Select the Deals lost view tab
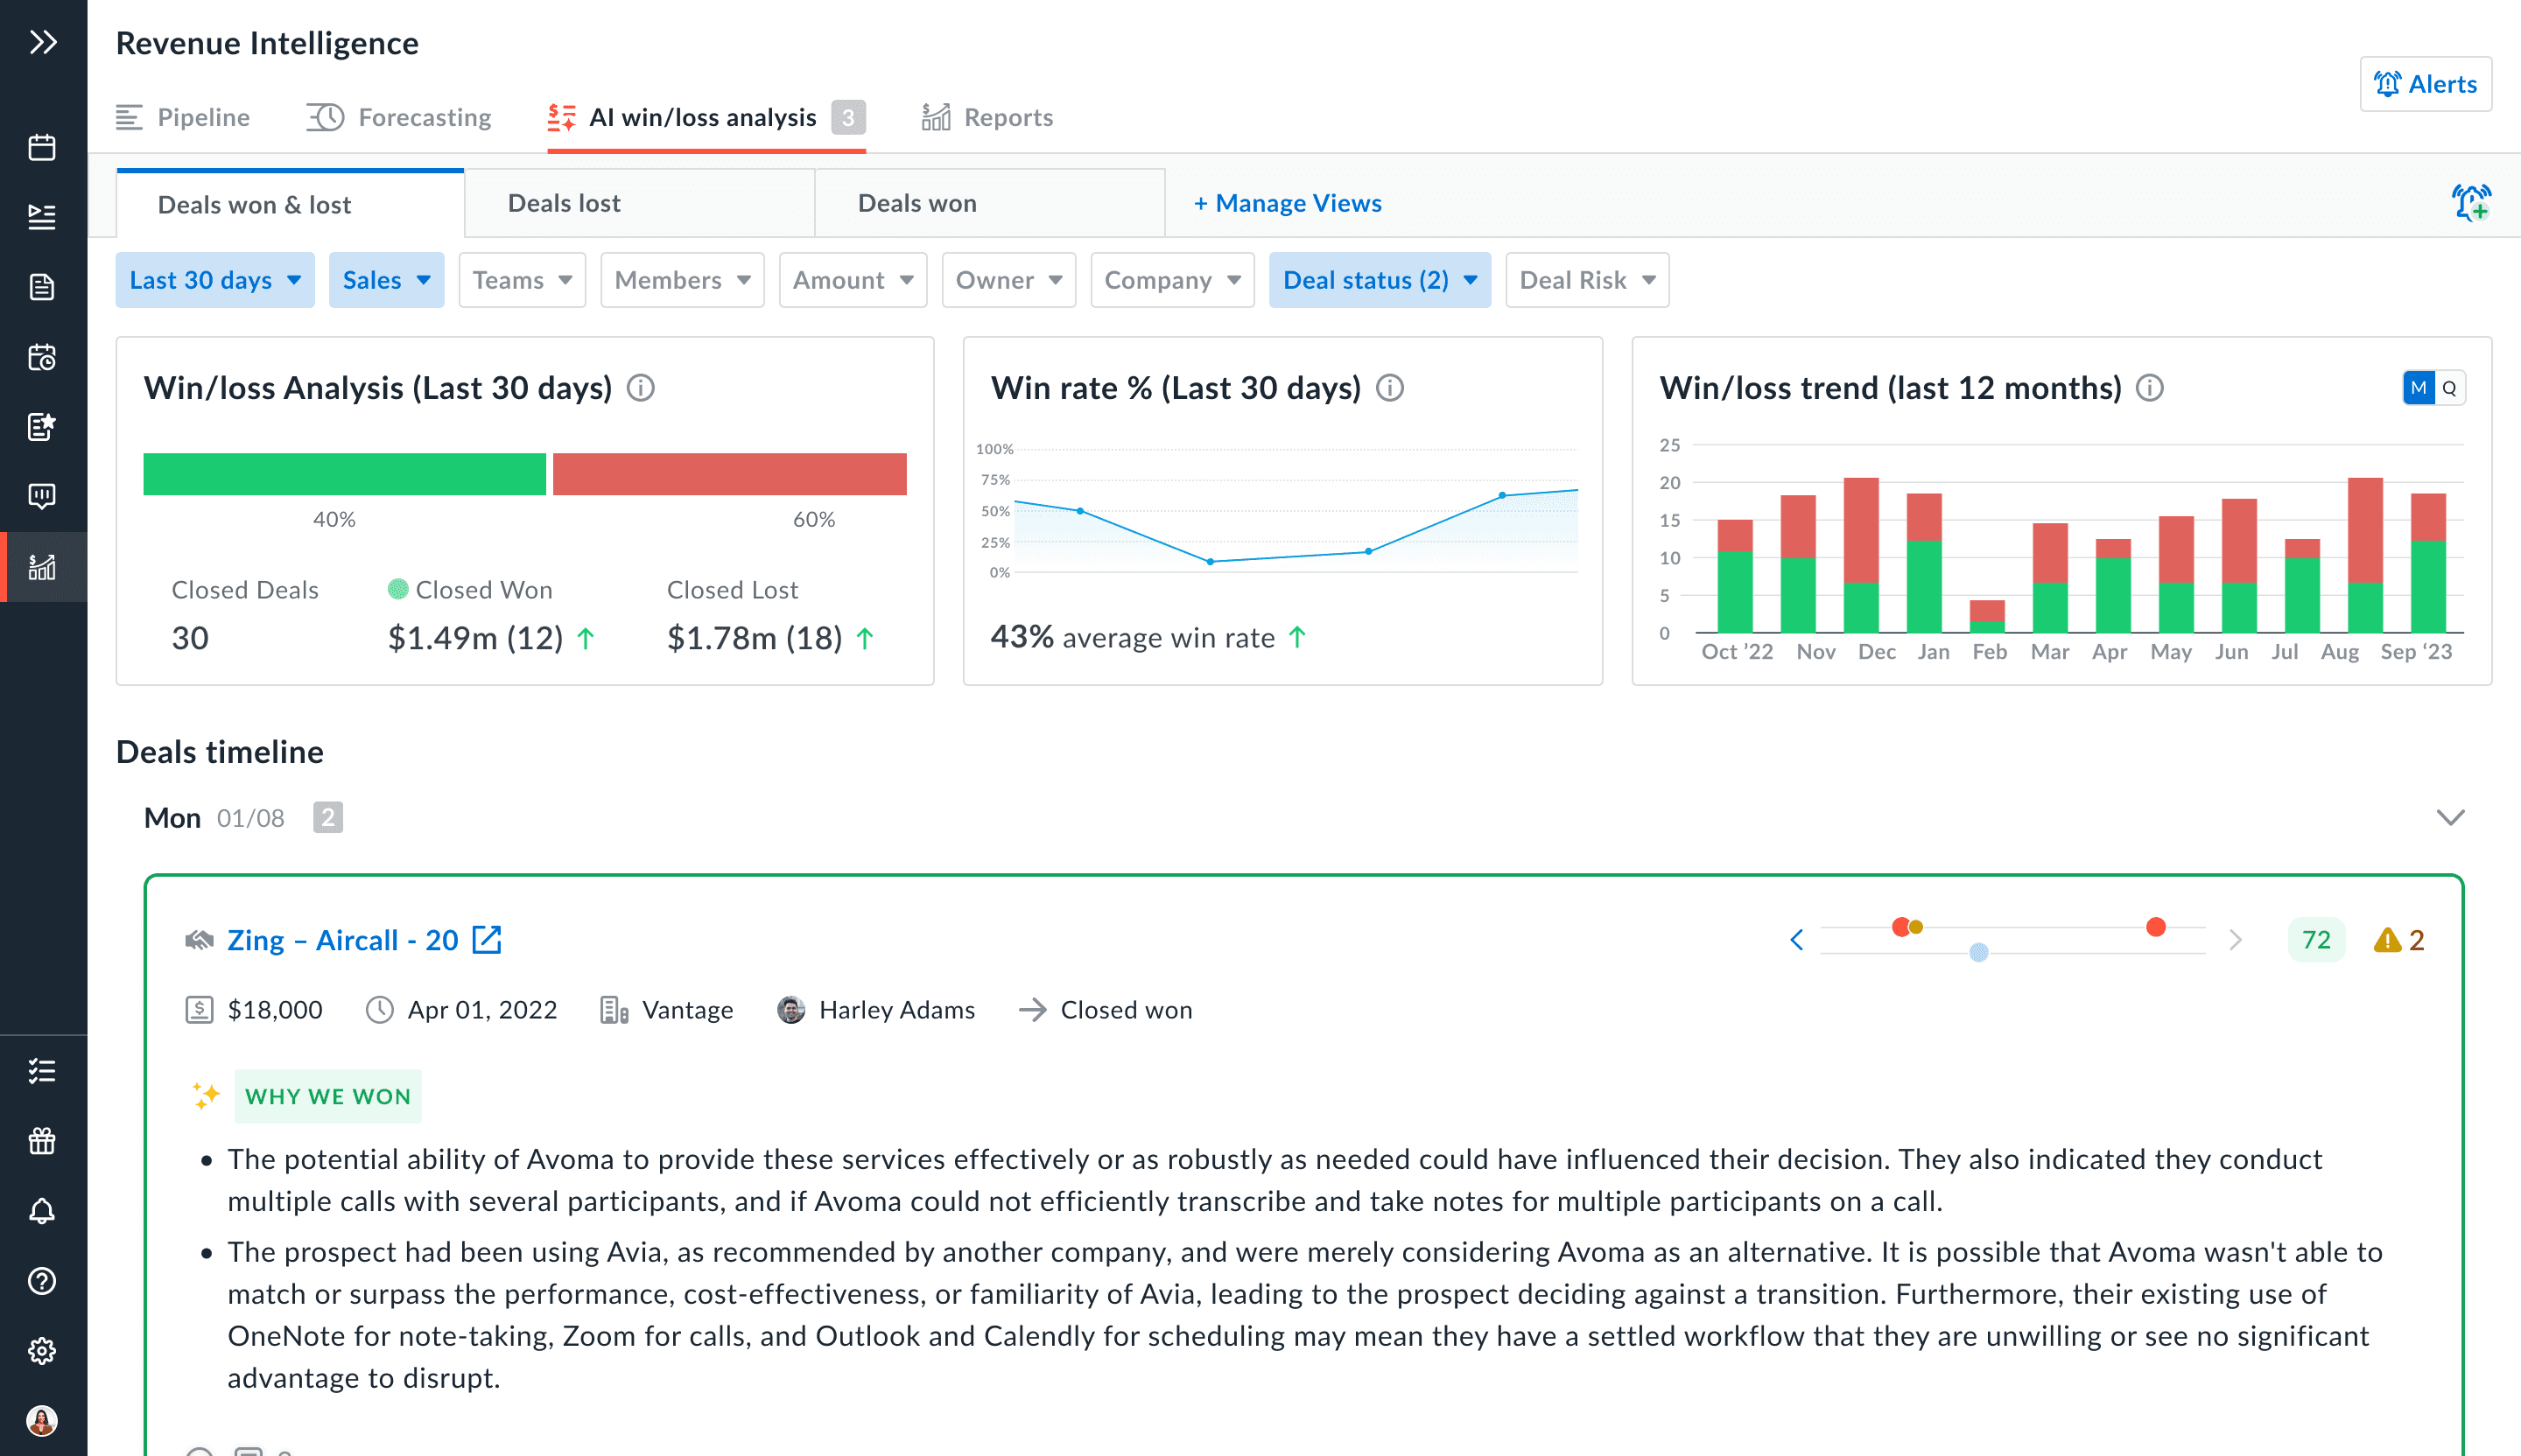This screenshot has height=1456, width=2521. [x=565, y=204]
